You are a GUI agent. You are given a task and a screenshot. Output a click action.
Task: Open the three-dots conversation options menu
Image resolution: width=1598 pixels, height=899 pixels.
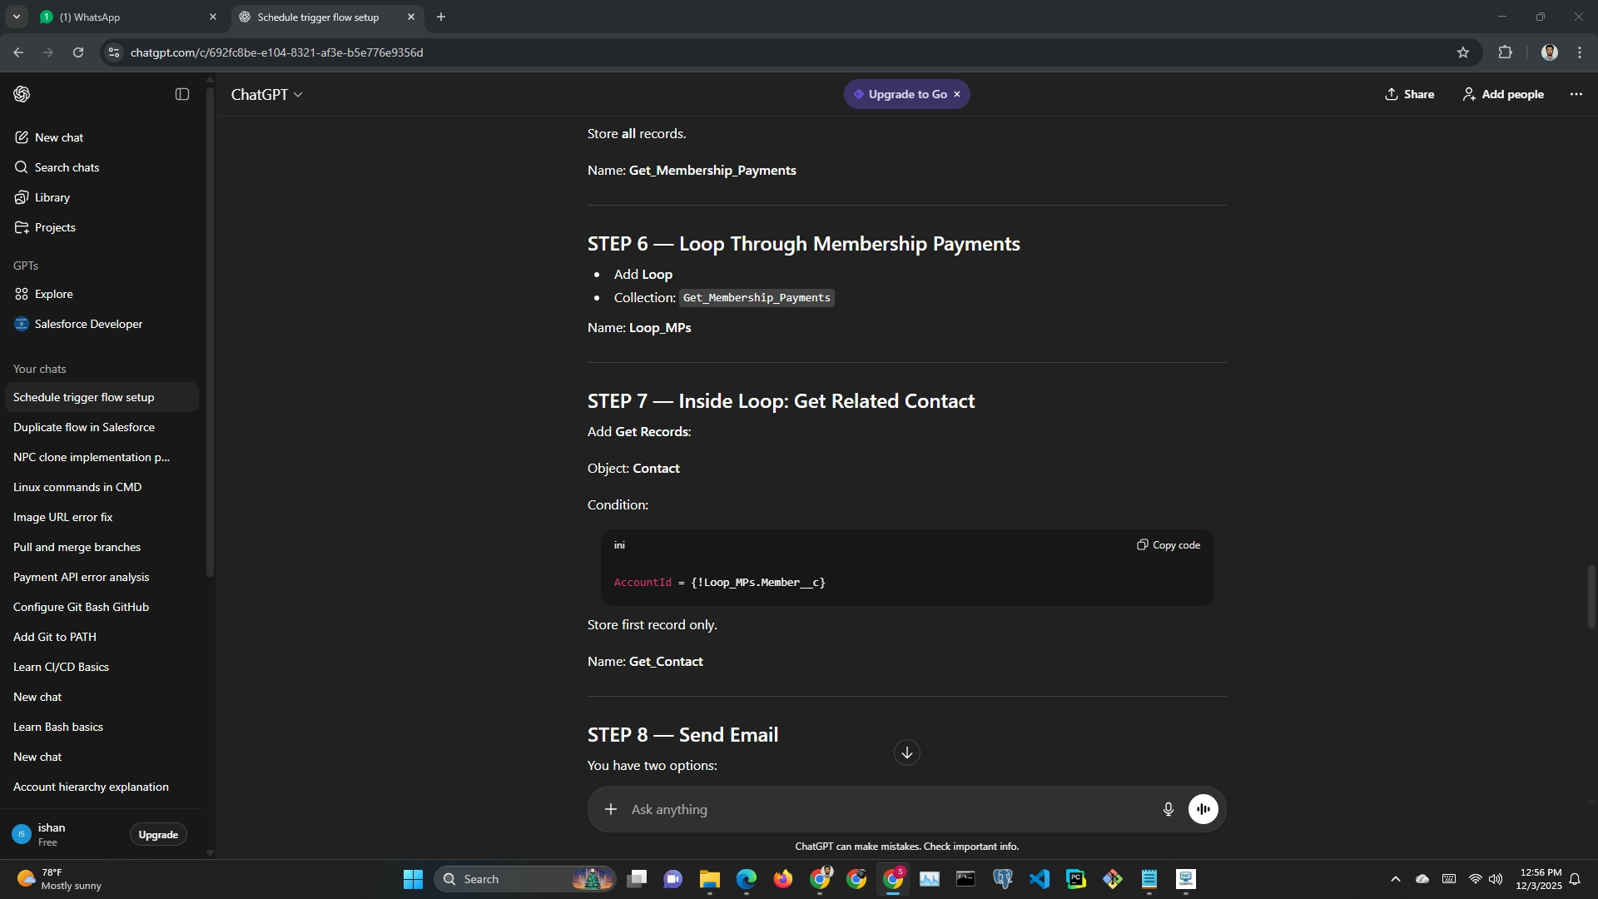click(x=1576, y=94)
